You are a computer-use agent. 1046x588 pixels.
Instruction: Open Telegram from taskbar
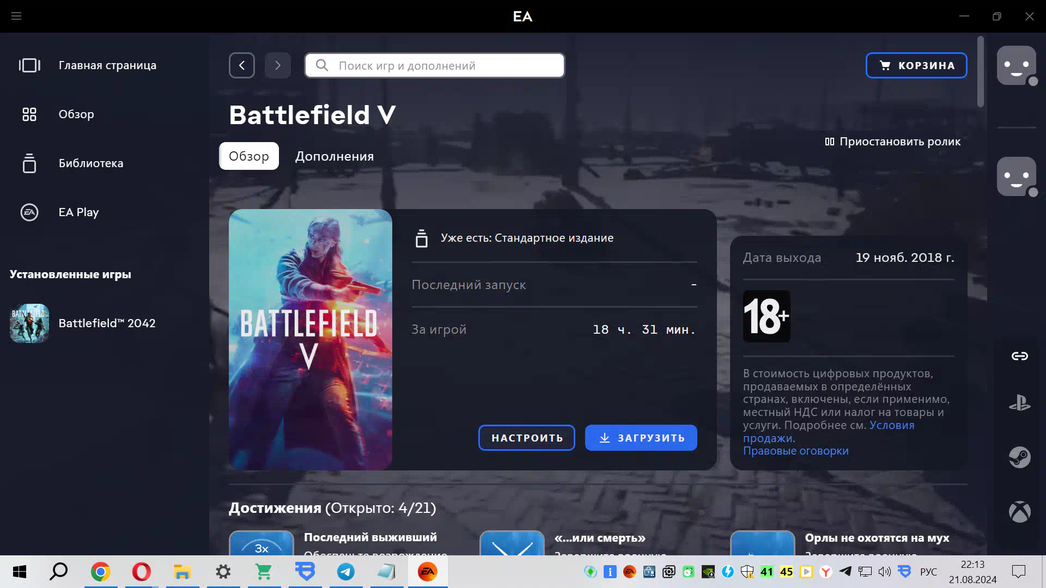346,572
